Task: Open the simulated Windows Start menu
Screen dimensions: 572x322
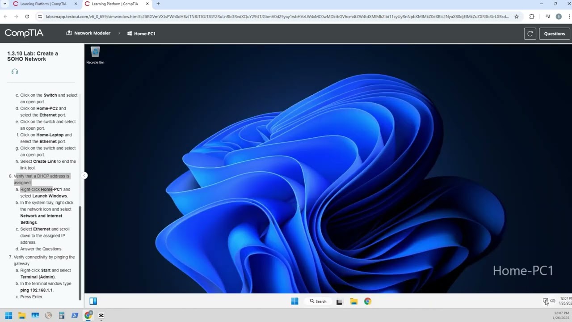Action: [294, 301]
